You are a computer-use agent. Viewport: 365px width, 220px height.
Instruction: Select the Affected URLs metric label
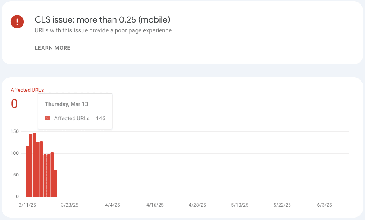click(x=27, y=90)
